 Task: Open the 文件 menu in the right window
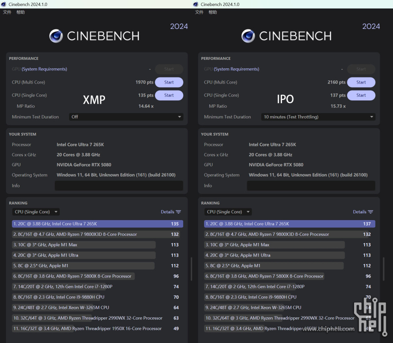199,12
